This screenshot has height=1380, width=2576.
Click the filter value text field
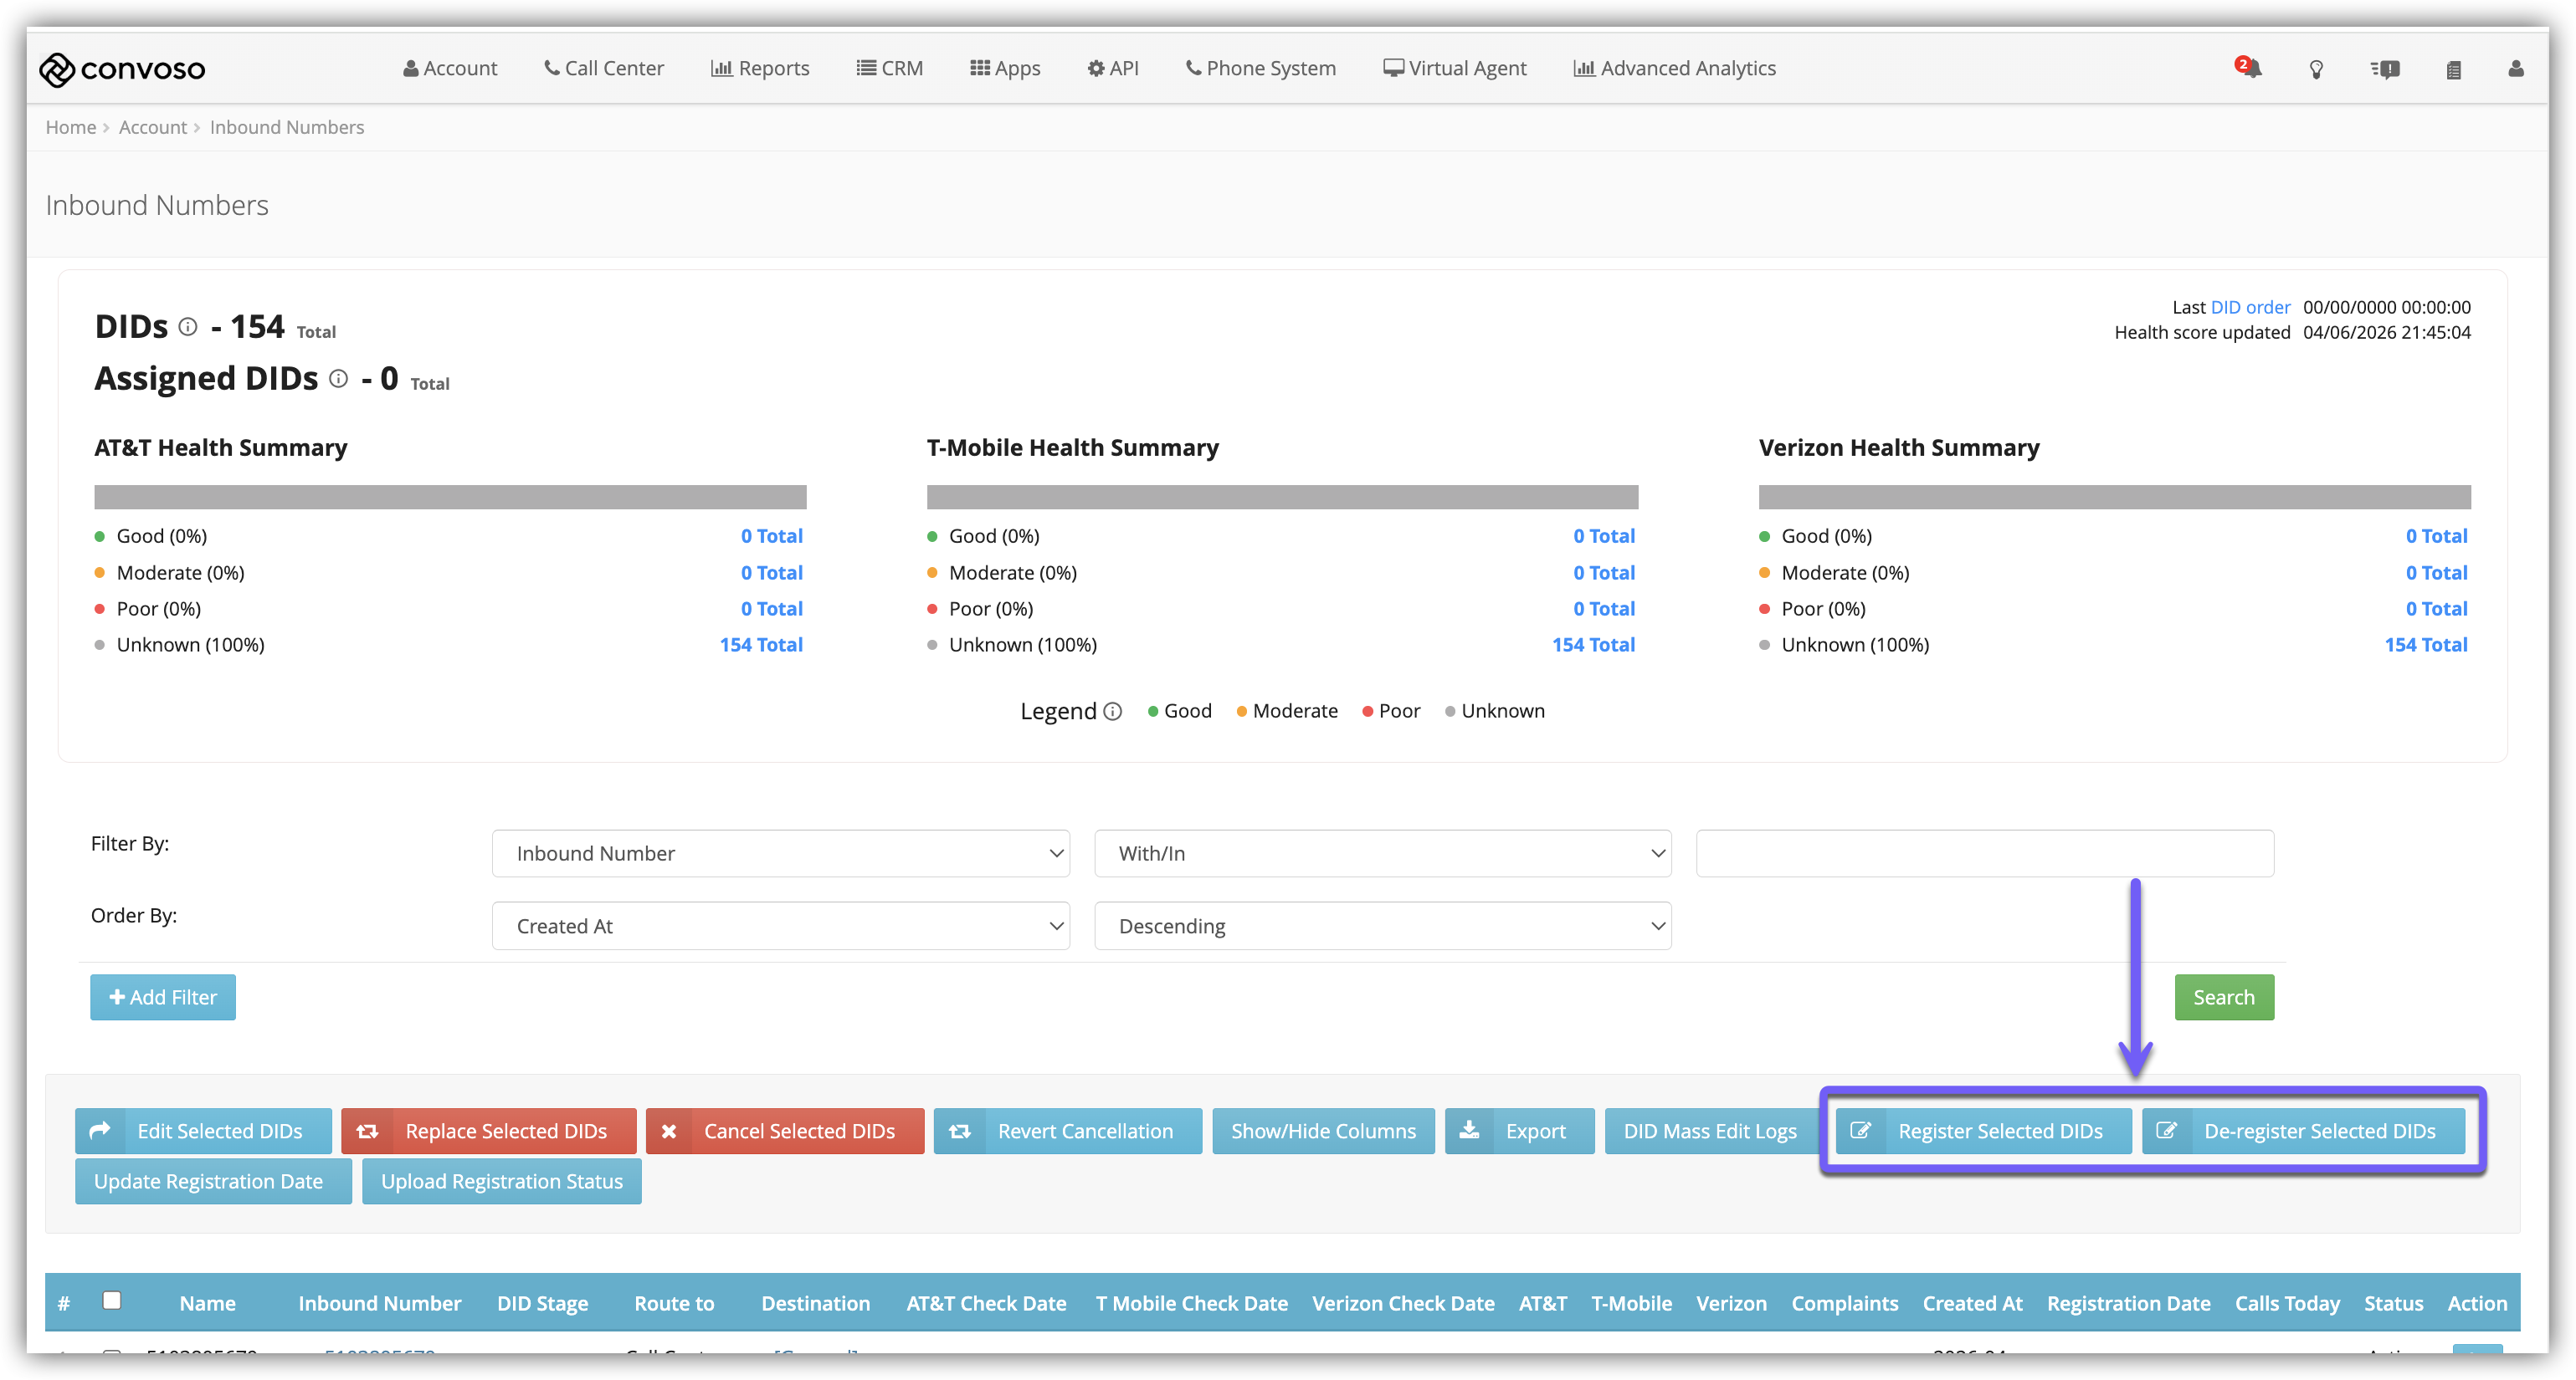[1984, 853]
